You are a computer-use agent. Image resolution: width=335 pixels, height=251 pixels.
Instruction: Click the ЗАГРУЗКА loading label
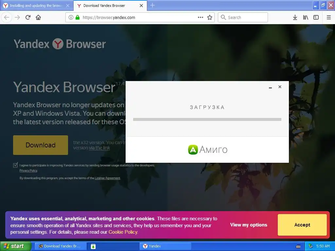(x=207, y=107)
